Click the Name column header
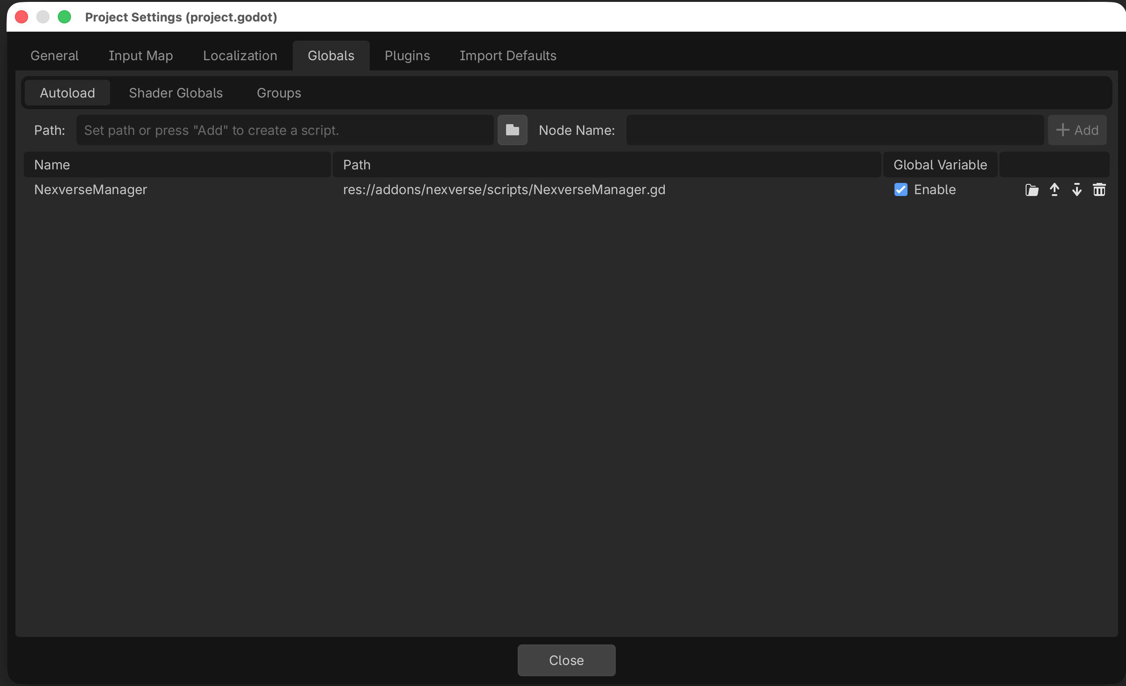The height and width of the screenshot is (686, 1126). coord(52,164)
